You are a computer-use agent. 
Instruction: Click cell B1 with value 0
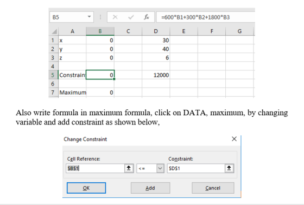coord(100,40)
